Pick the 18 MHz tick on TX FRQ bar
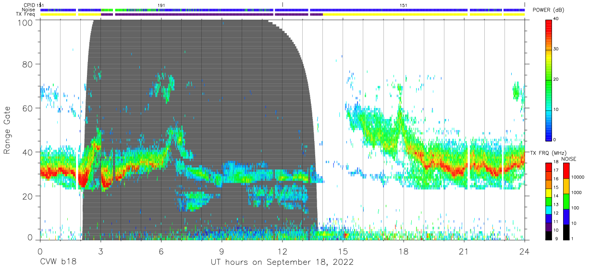Image resolution: width=590 pixels, height=272 pixels. [x=556, y=162]
